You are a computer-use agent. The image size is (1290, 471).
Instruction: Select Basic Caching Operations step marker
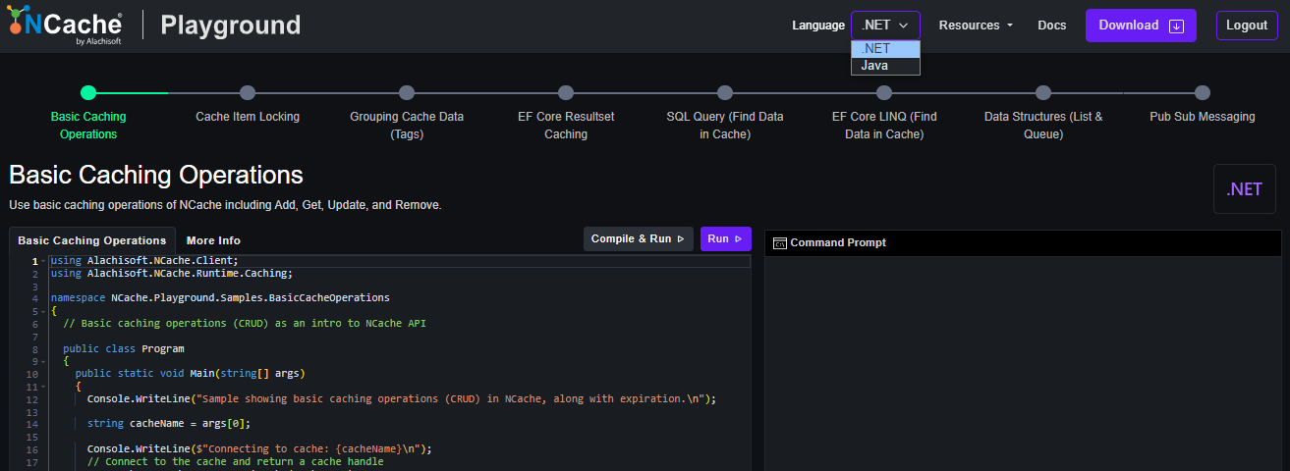coord(88,93)
